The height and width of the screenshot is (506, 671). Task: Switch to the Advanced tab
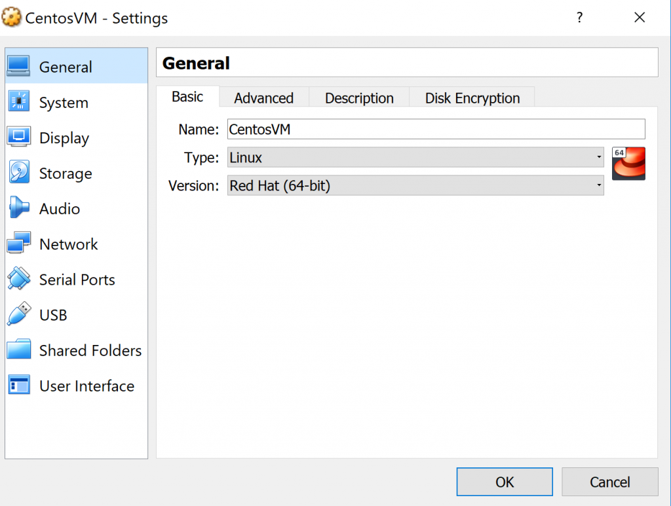[263, 98]
